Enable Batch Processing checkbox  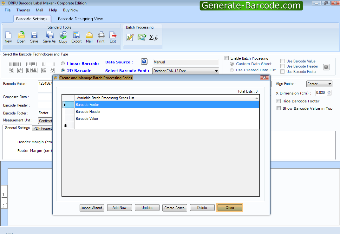226,58
